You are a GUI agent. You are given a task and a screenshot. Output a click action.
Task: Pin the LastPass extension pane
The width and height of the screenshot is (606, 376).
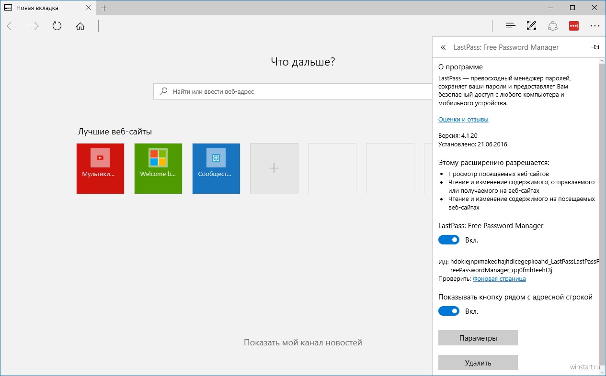595,47
